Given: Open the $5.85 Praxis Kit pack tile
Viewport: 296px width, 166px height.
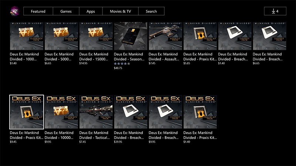Looking at the screenshot, I should coord(200,36).
